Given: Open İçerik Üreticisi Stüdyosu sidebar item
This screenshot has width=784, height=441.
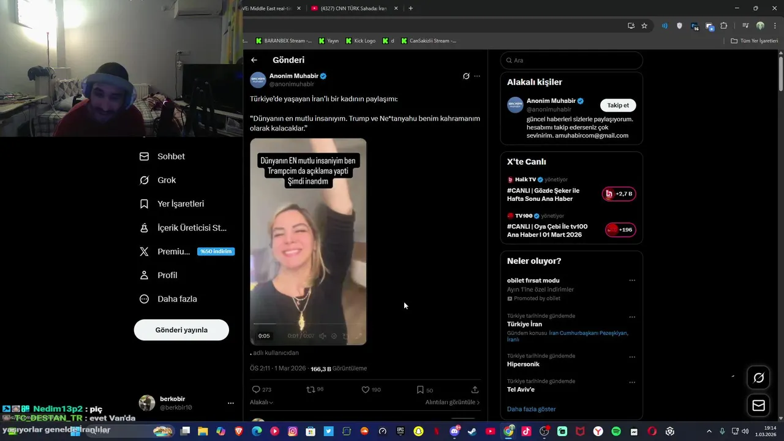Looking at the screenshot, I should pyautogui.click(x=183, y=228).
